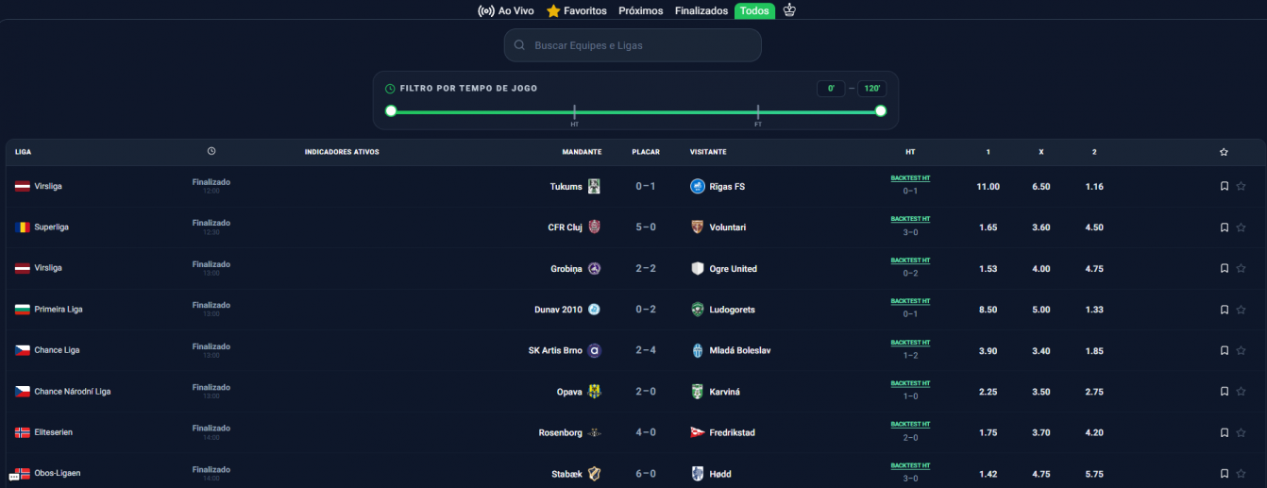Toggle favorite star for Stabæk vs Hødd

1241,474
